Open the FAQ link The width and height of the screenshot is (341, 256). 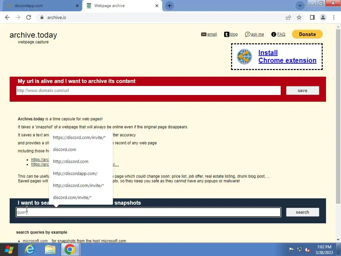point(281,34)
